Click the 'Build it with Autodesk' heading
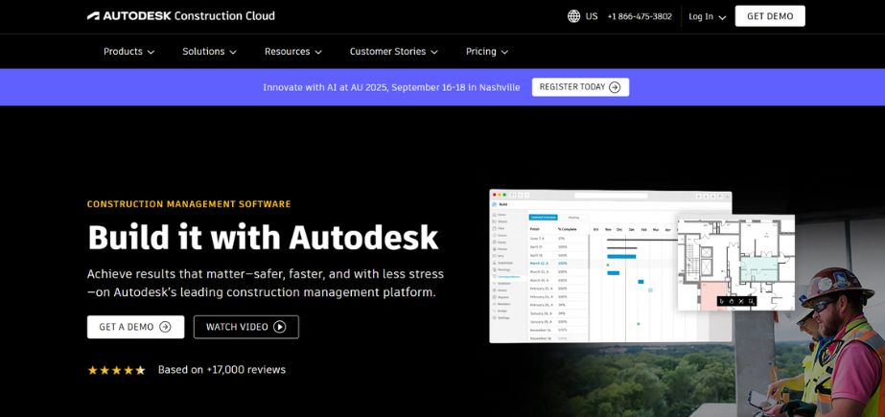 (x=263, y=238)
